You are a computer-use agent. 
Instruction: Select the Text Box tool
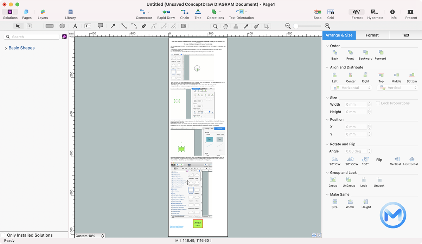pos(88,26)
